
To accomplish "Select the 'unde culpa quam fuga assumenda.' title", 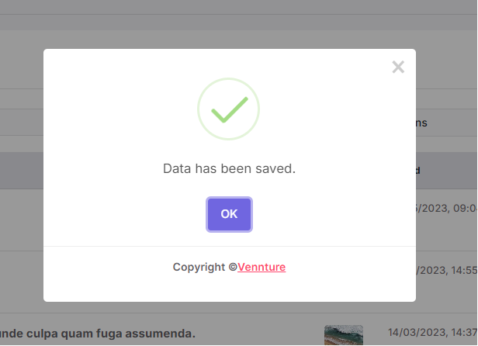I will pos(98,334).
